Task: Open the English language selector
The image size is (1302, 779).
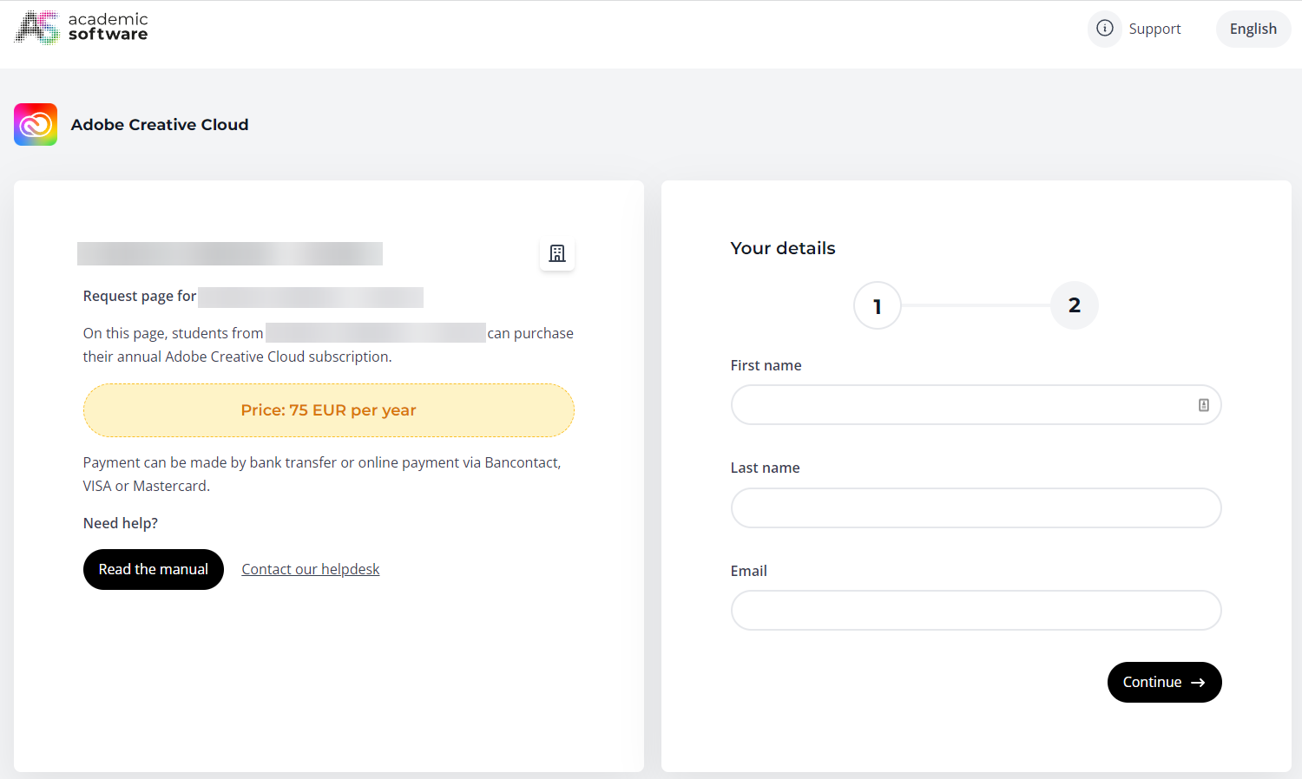Action: click(x=1253, y=29)
